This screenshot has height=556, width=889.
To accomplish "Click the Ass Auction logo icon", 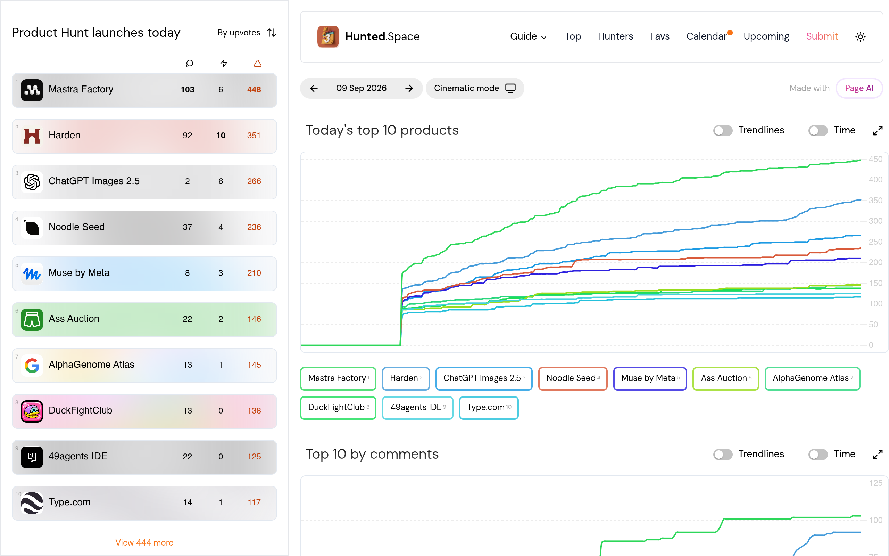I will coord(32,320).
